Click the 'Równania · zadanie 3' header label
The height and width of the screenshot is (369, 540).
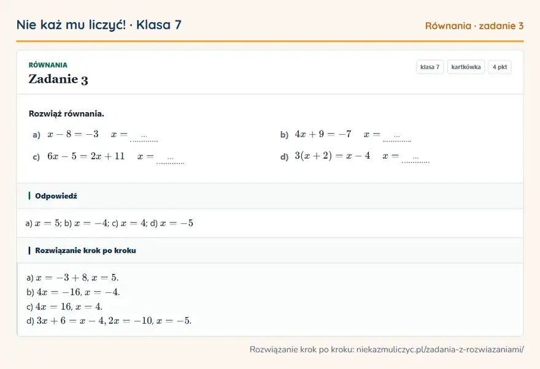click(474, 26)
